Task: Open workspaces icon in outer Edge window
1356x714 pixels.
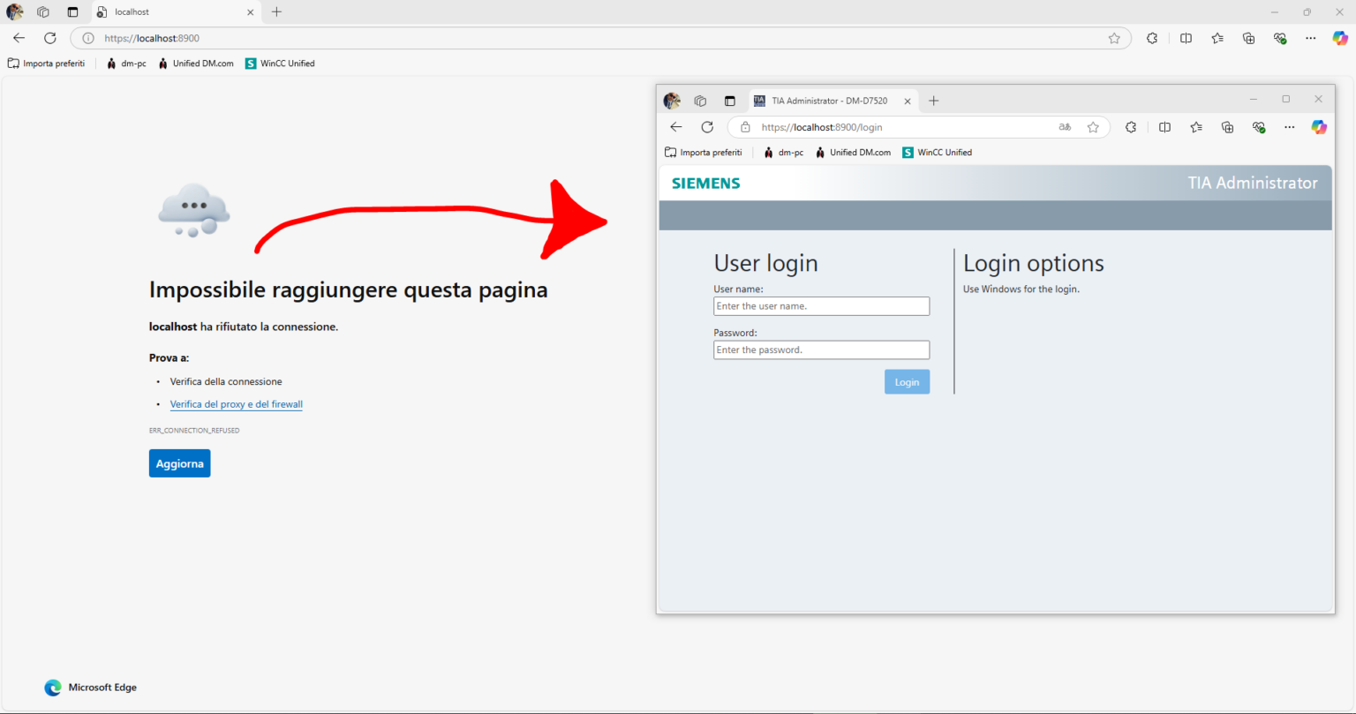Action: (43, 12)
